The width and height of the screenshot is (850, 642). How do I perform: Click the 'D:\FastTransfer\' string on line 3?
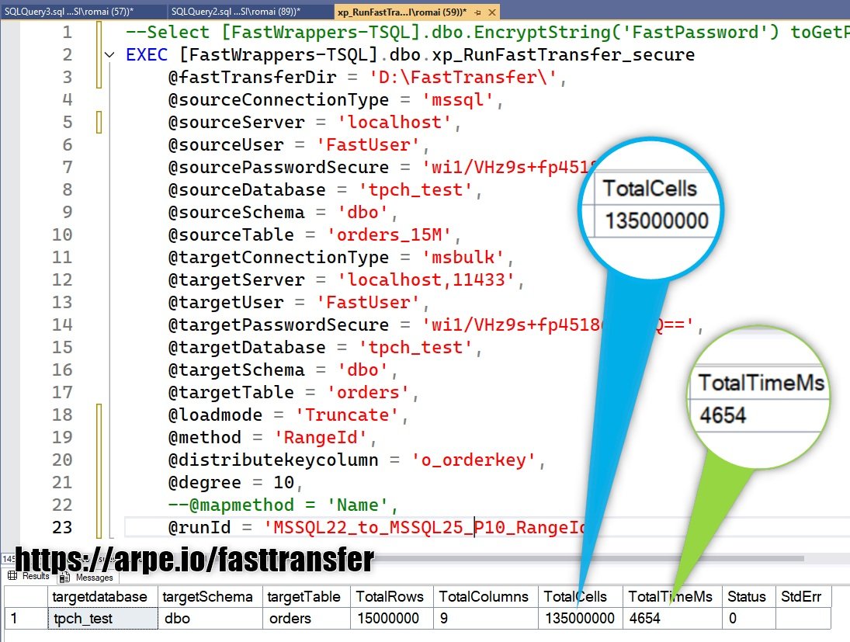(x=463, y=77)
